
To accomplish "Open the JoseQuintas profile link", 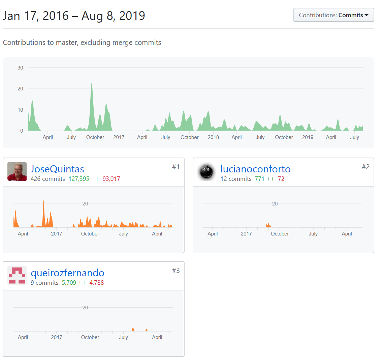I will pyautogui.click(x=57, y=169).
